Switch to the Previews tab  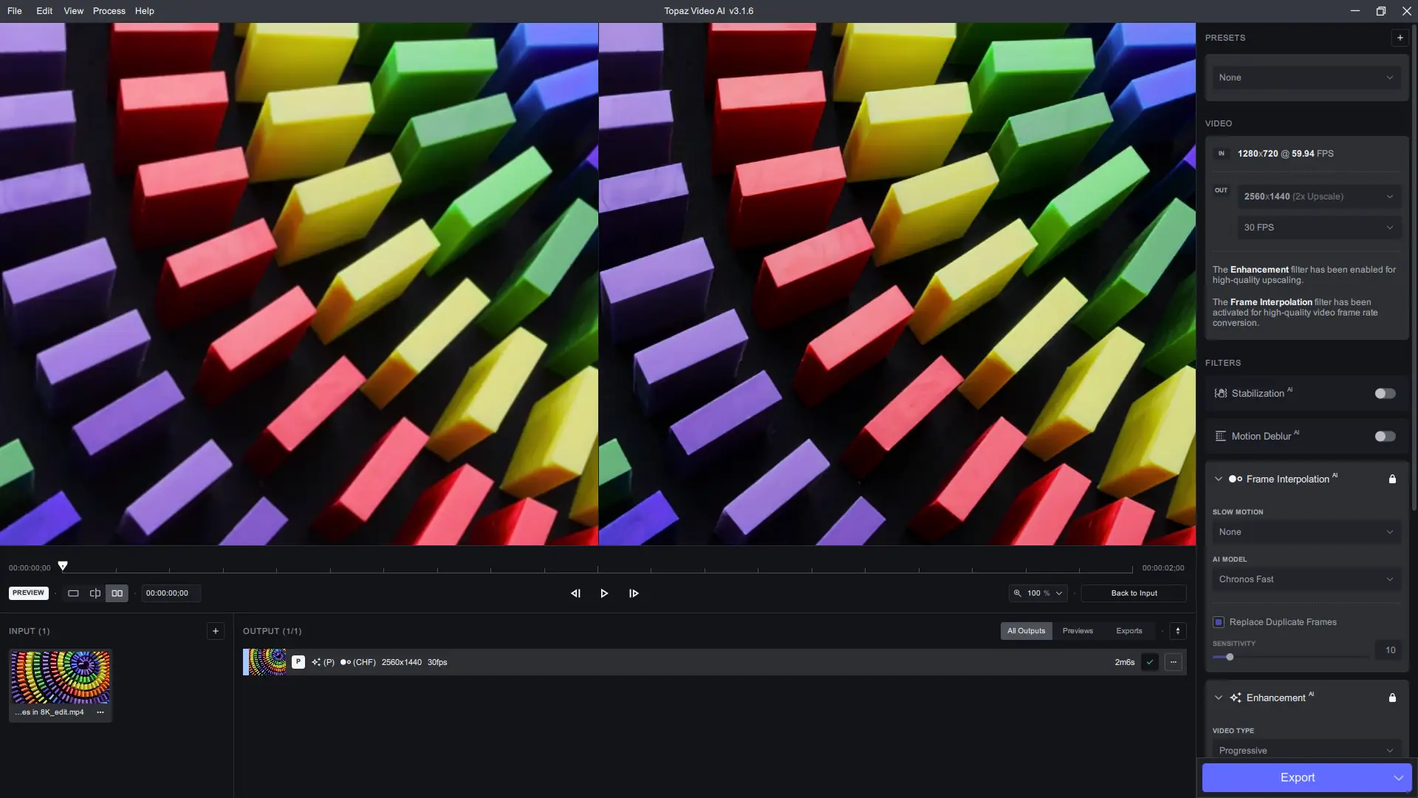click(1078, 631)
